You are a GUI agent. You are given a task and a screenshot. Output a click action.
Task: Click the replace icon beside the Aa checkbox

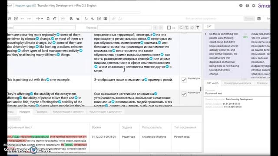(181, 28)
